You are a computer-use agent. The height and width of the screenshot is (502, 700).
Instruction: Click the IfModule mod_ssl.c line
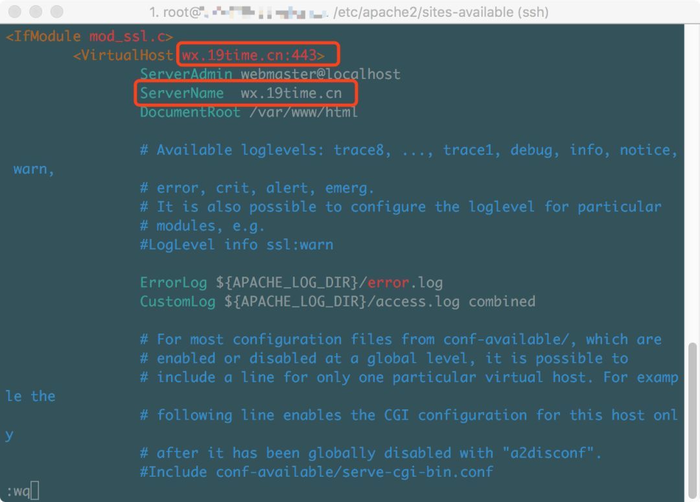tap(89, 36)
